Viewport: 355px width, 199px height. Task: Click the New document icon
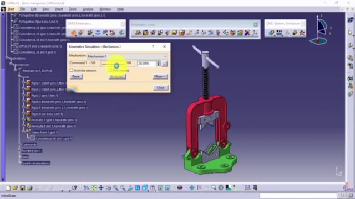[8, 188]
